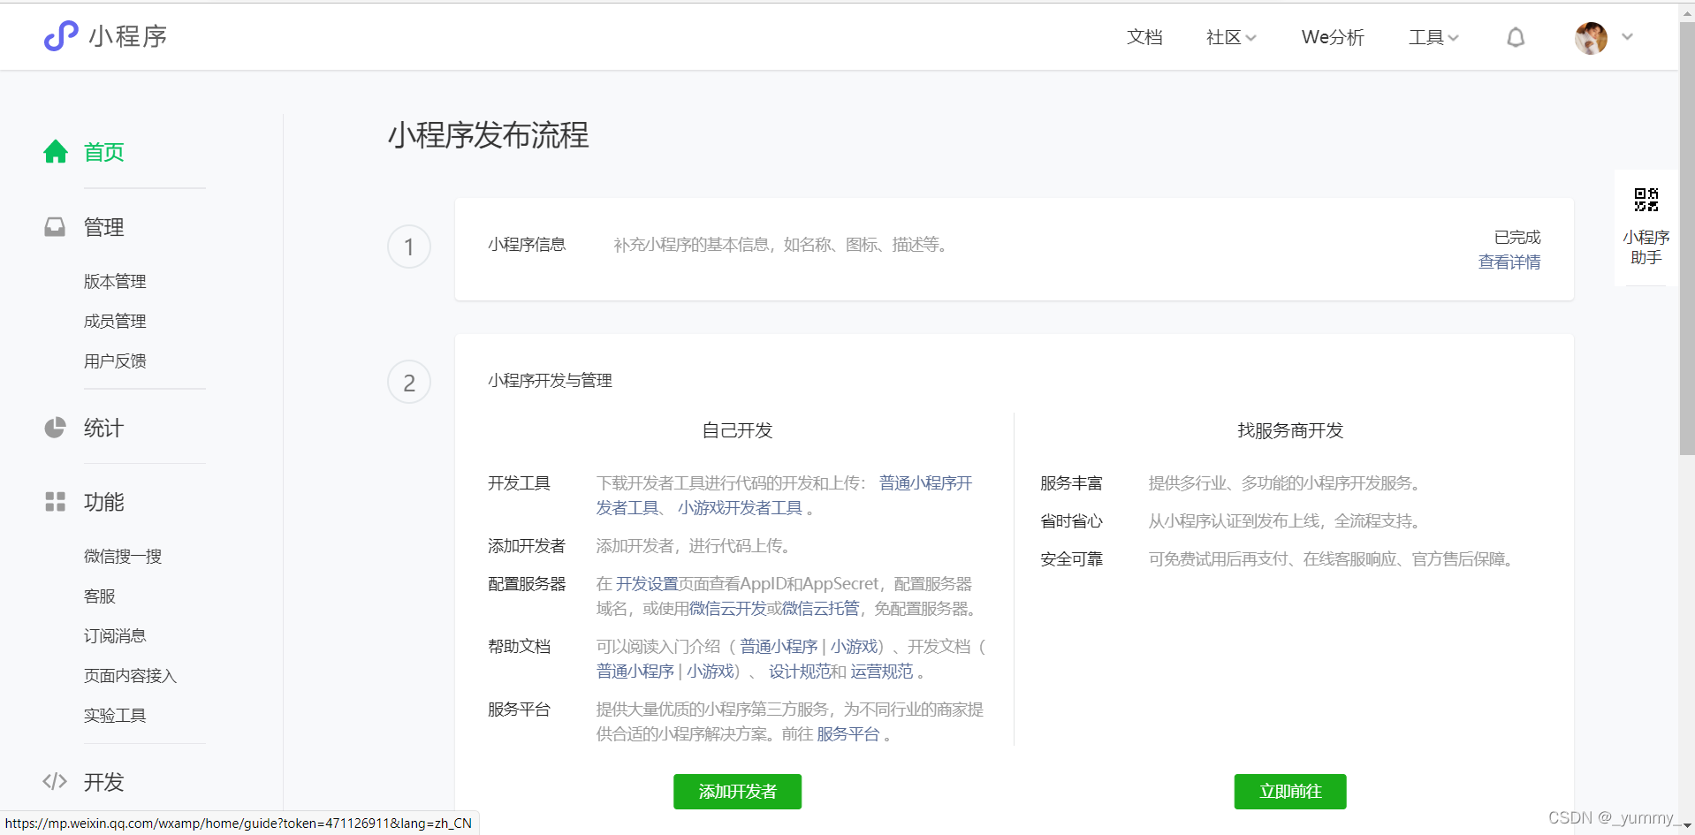The width and height of the screenshot is (1695, 835).
Task: Click the green 添加开发者 button
Action: point(737,792)
